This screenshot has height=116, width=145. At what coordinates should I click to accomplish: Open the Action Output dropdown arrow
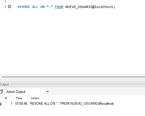[x=48, y=92]
